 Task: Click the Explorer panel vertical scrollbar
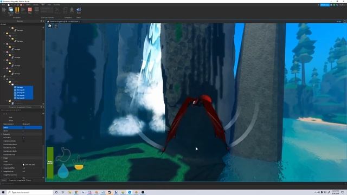43,54
